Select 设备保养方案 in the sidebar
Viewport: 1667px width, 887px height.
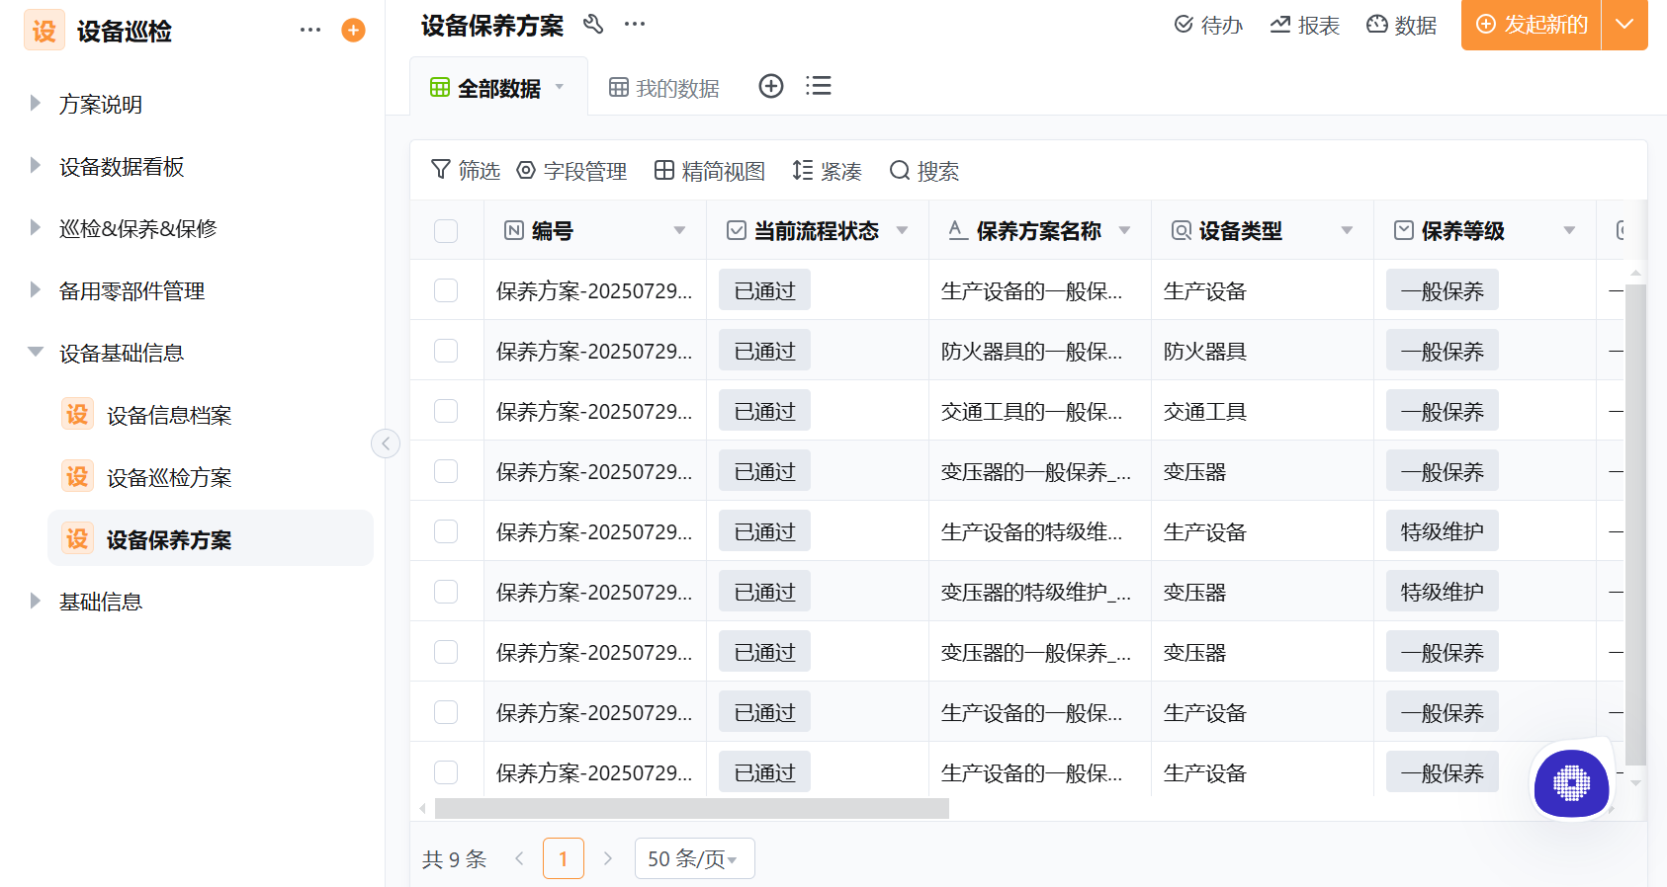pyautogui.click(x=210, y=538)
